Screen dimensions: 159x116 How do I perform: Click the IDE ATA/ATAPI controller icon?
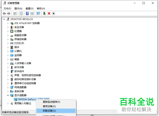point(12,23)
